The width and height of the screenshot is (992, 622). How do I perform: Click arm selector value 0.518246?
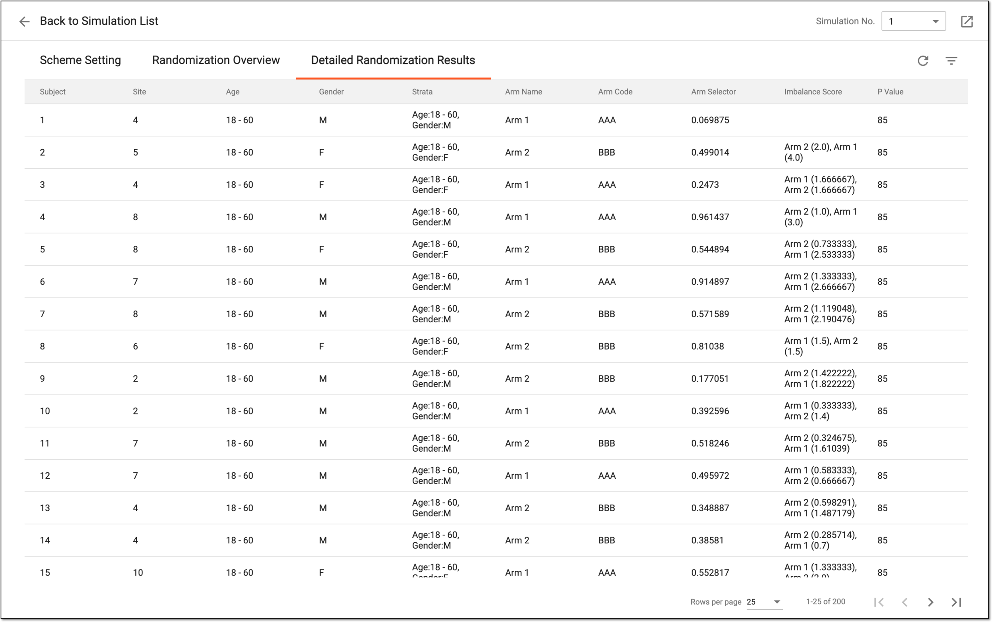pos(710,443)
